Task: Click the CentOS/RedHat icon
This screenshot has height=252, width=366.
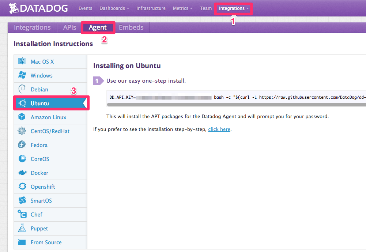Action: (x=22, y=131)
